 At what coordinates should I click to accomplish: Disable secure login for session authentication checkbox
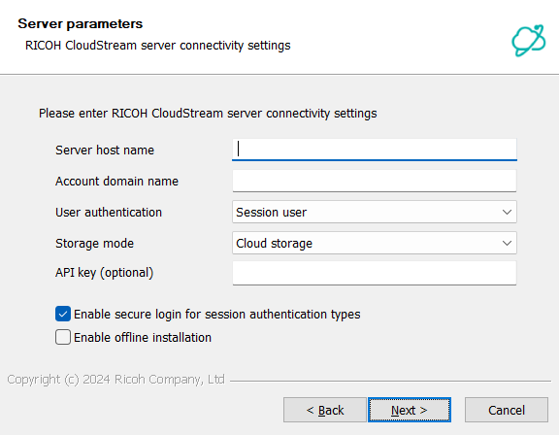click(x=63, y=314)
